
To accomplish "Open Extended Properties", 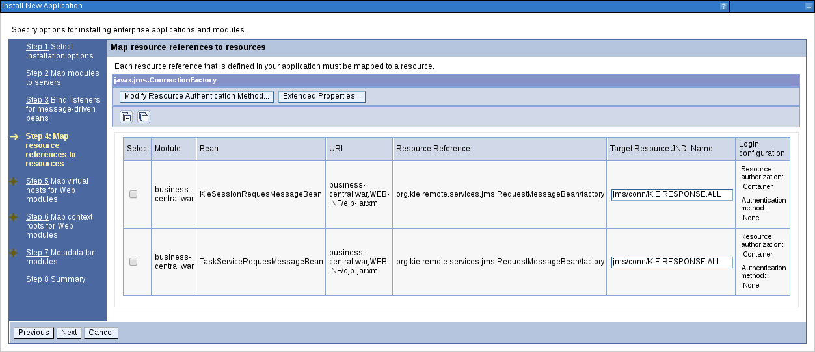I will (x=322, y=96).
